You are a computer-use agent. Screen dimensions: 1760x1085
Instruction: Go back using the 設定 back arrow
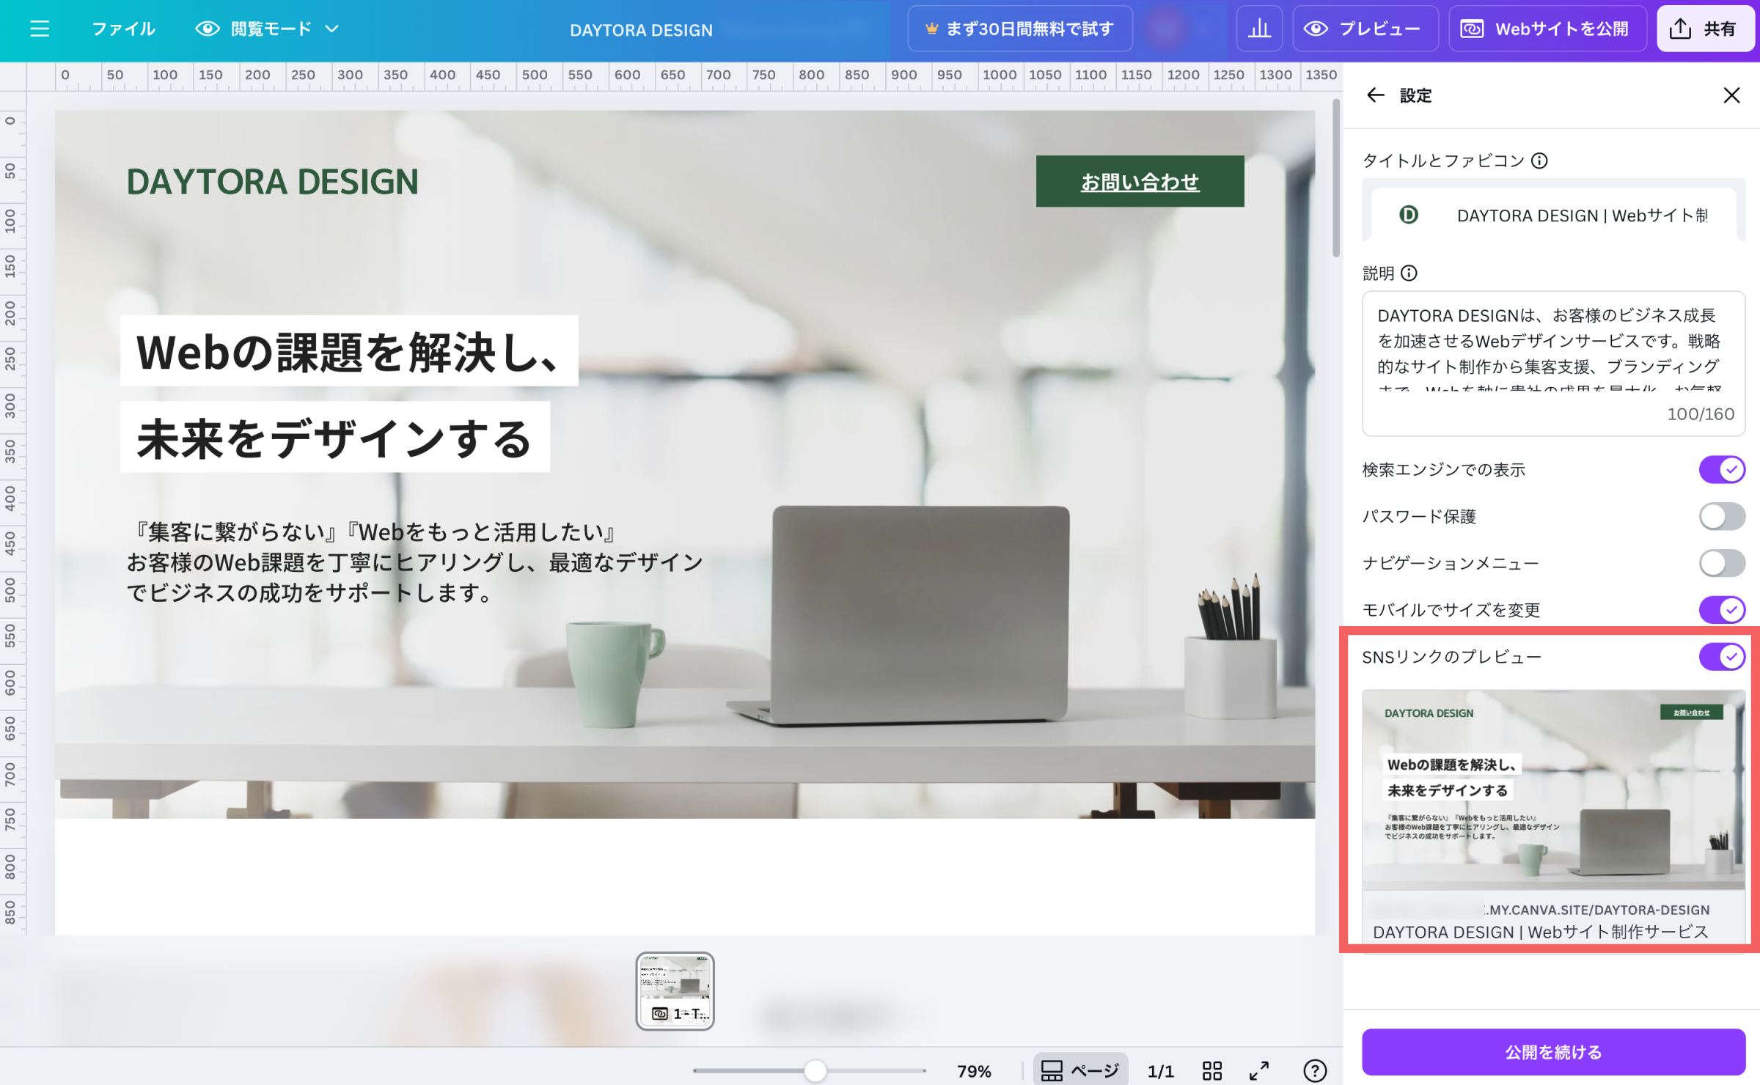tap(1376, 95)
